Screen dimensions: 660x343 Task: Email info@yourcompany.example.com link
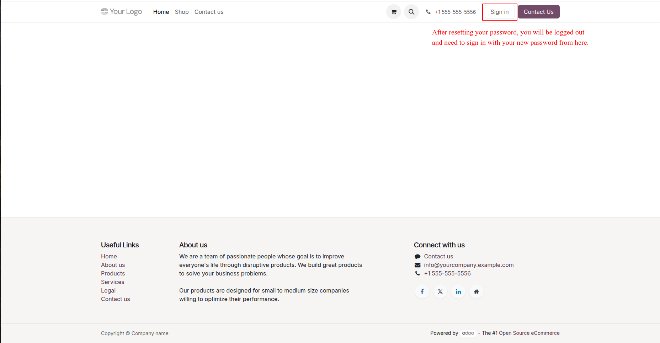469,265
